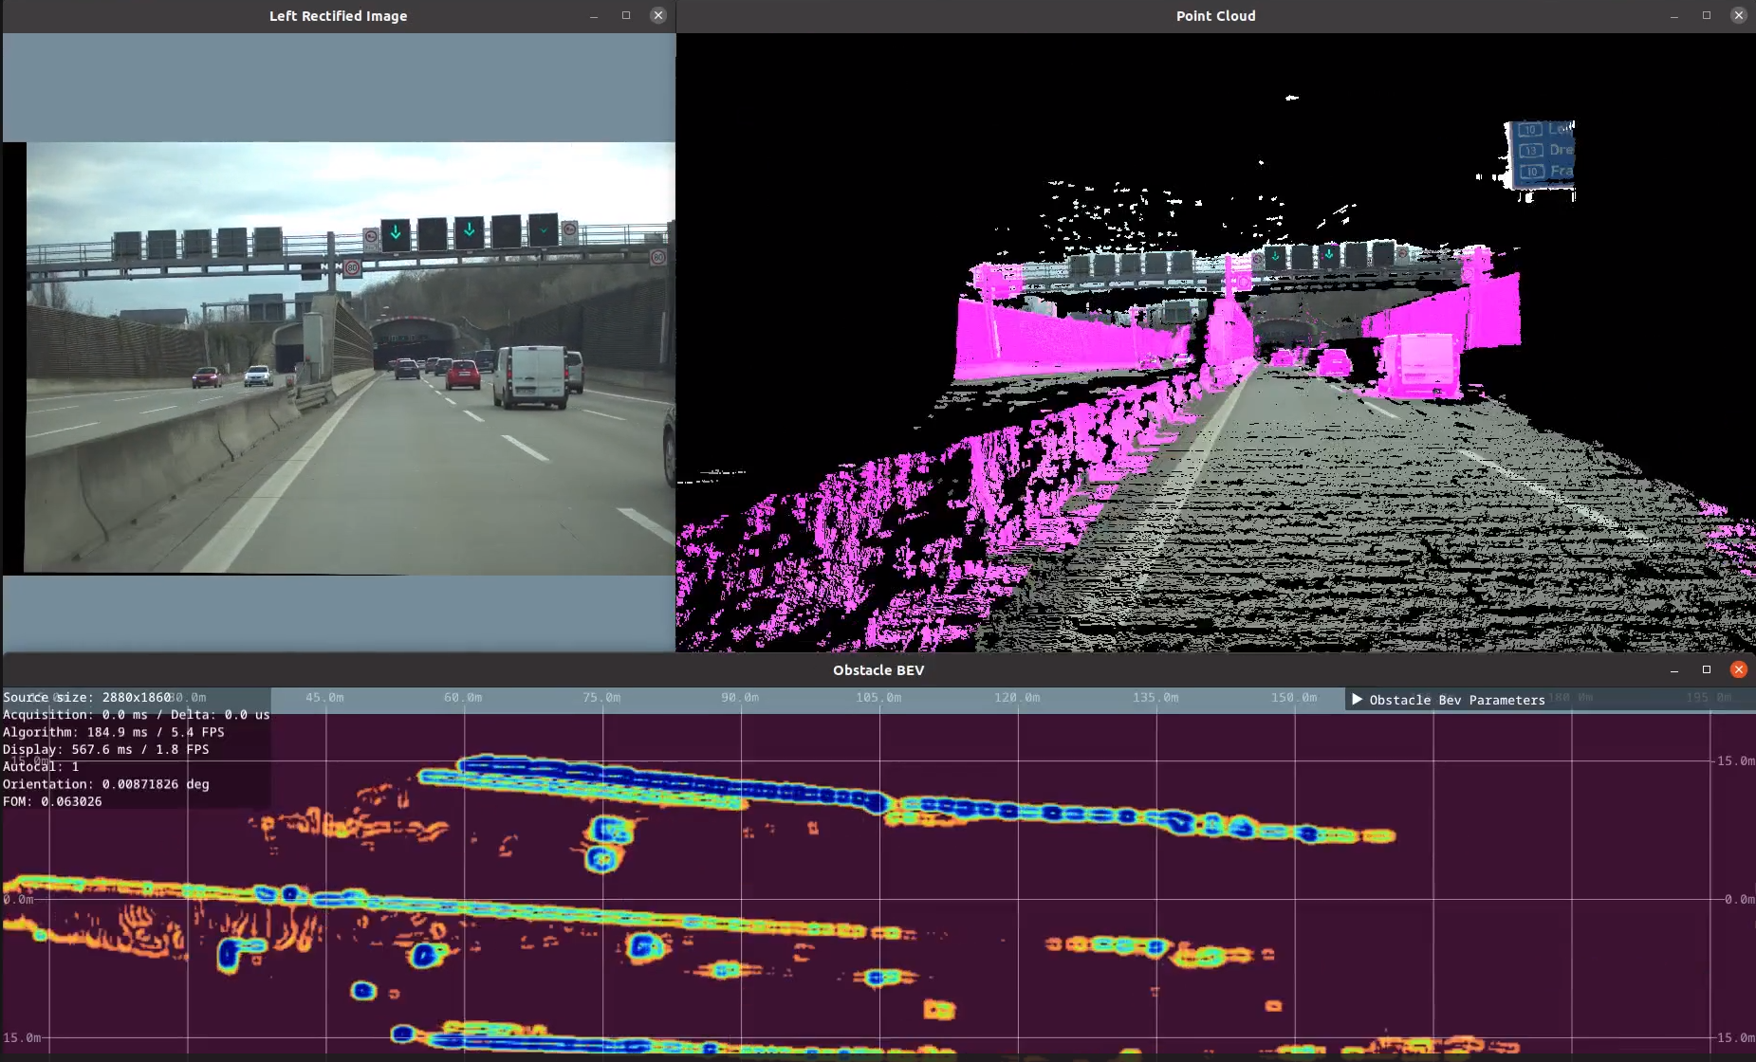The height and width of the screenshot is (1062, 1756).
Task: Maximize the Point Cloud window
Action: 1707,15
